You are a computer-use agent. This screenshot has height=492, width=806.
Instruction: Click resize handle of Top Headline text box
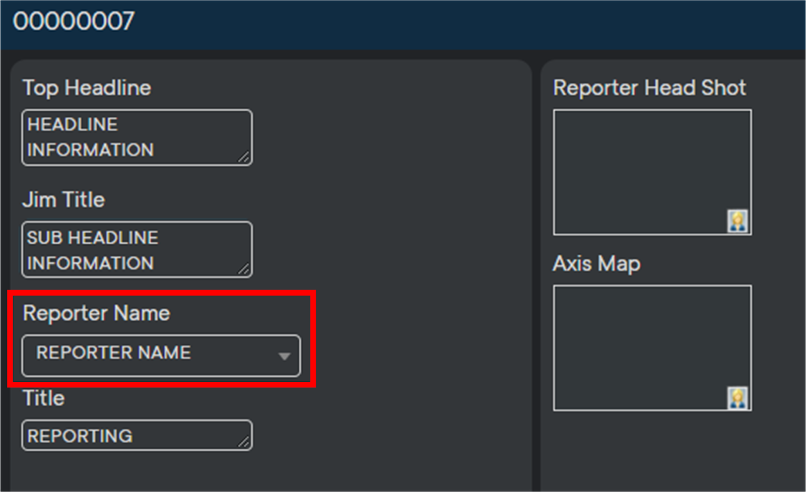pos(244,158)
